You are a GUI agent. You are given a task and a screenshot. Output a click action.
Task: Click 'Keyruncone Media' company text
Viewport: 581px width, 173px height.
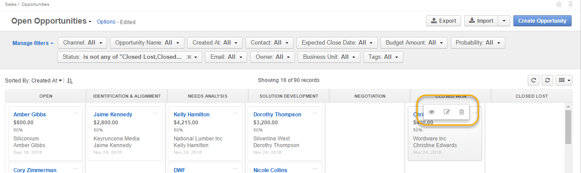coord(116,139)
